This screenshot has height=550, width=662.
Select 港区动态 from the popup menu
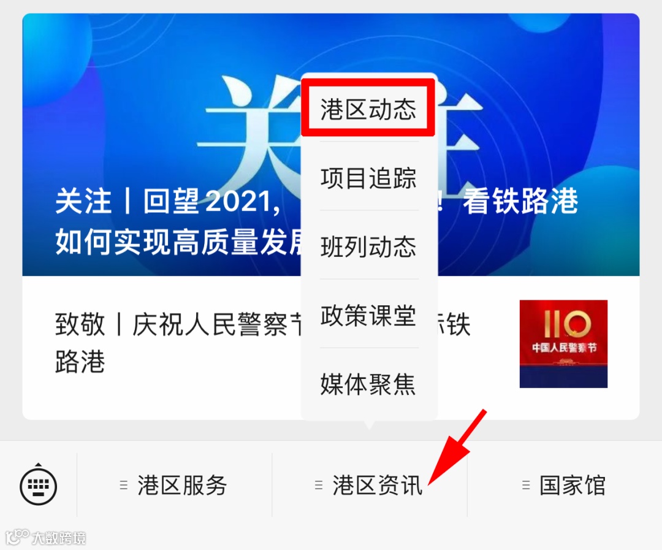coord(368,109)
